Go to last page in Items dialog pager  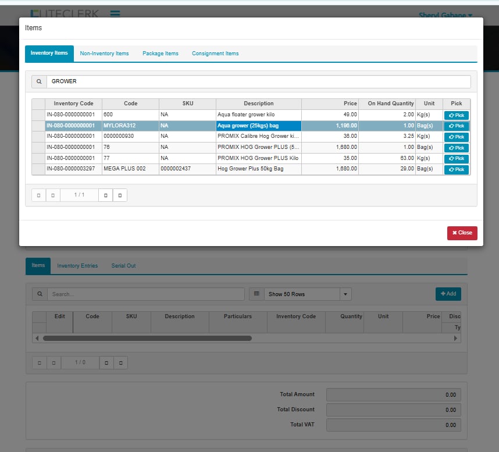(x=120, y=195)
